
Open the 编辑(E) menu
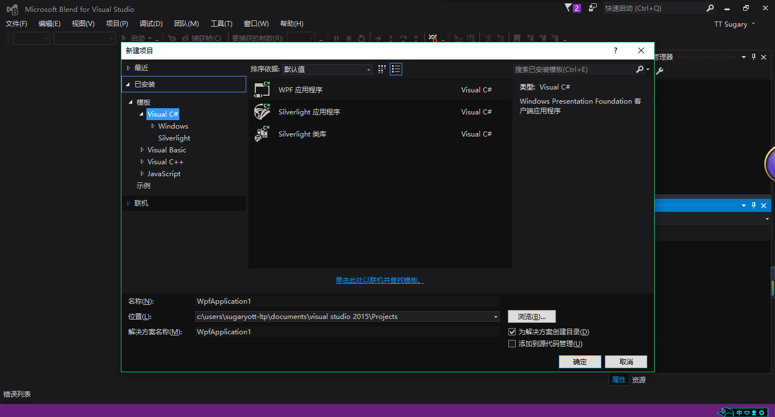click(49, 23)
